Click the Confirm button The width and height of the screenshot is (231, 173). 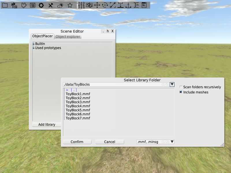coord(77,142)
